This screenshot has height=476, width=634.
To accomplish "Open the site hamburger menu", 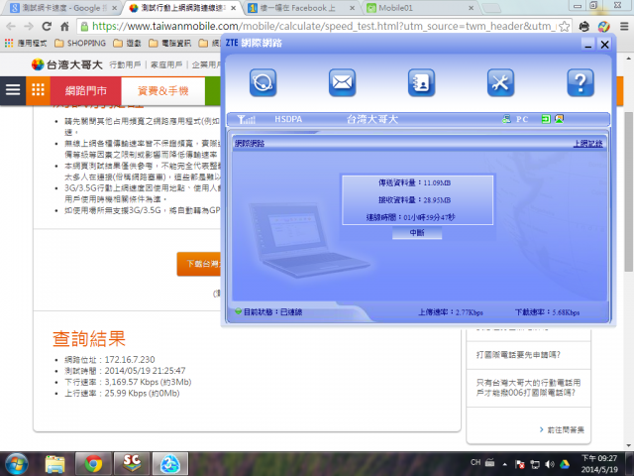I will point(13,90).
